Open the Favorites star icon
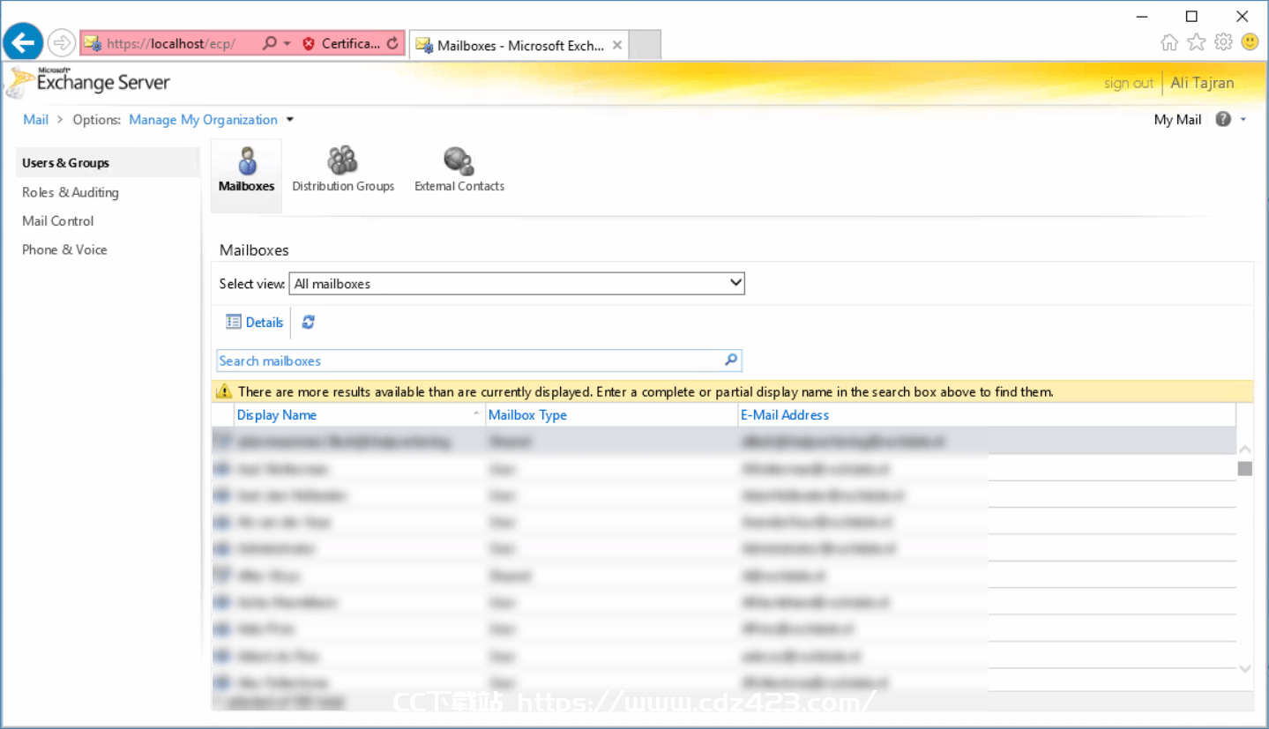 pyautogui.click(x=1196, y=42)
